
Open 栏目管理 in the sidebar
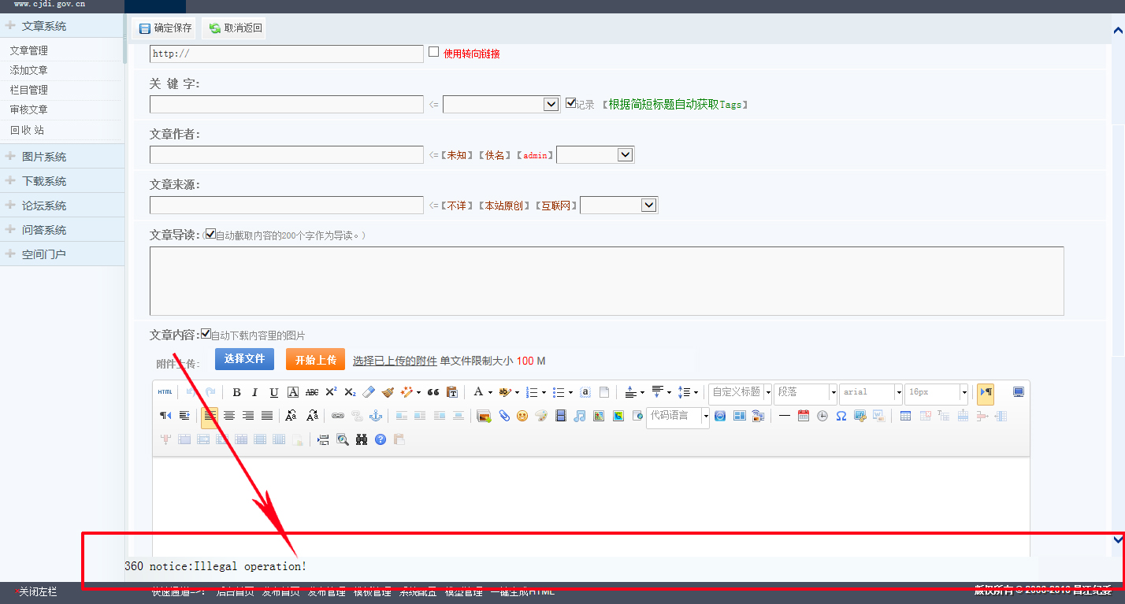click(29, 90)
